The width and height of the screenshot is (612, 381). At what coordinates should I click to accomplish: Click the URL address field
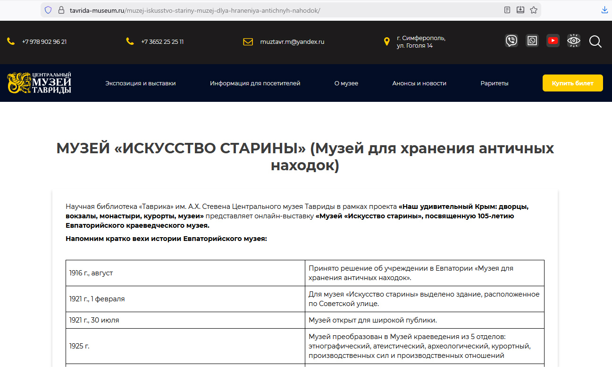[x=283, y=10]
